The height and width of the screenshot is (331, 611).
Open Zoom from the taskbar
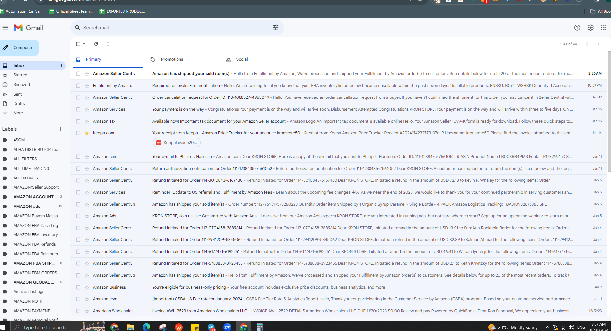tap(227, 327)
